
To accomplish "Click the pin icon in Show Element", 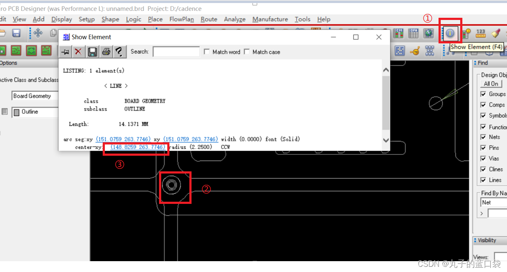I will coord(65,52).
